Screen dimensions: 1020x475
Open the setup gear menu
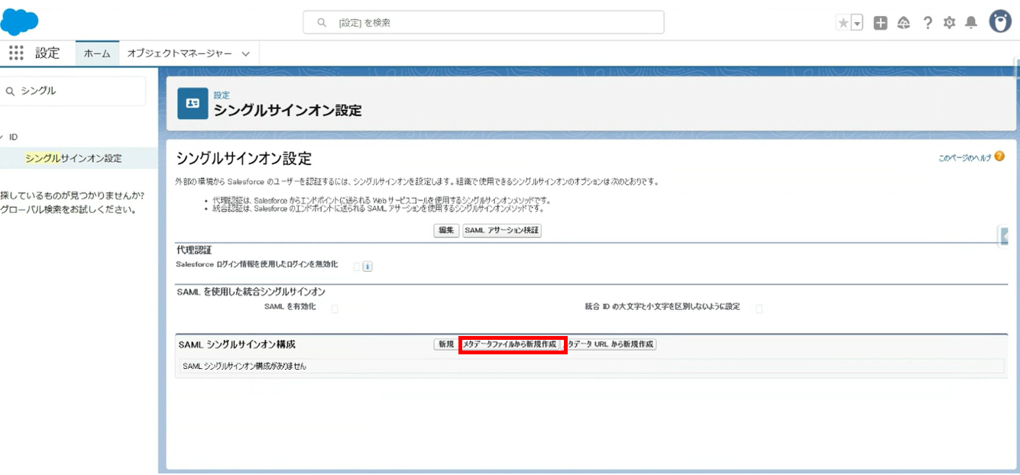pyautogui.click(x=949, y=23)
